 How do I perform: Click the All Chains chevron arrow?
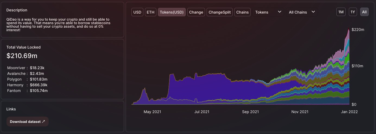pos(313,12)
